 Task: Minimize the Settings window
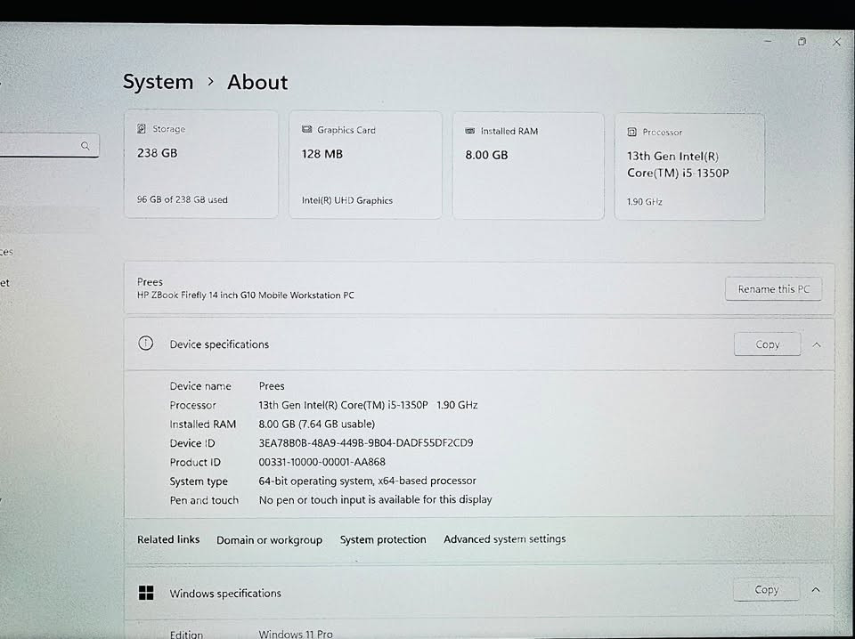(x=769, y=41)
